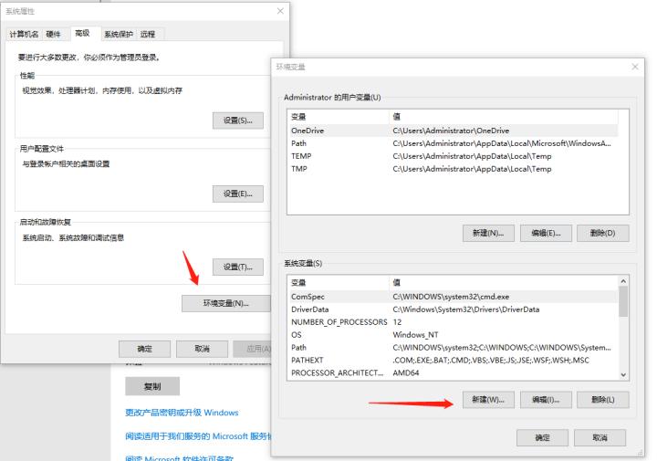Screen dimensions: 657x461
Task: Click 设置(S) button under 性能
Action: [237, 120]
